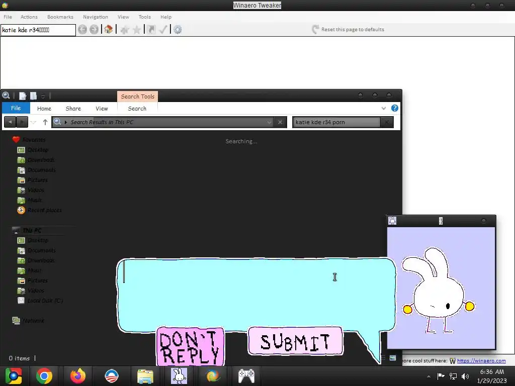Expand the Explorer ribbon chevron
The width and height of the screenshot is (515, 386).
[384, 109]
